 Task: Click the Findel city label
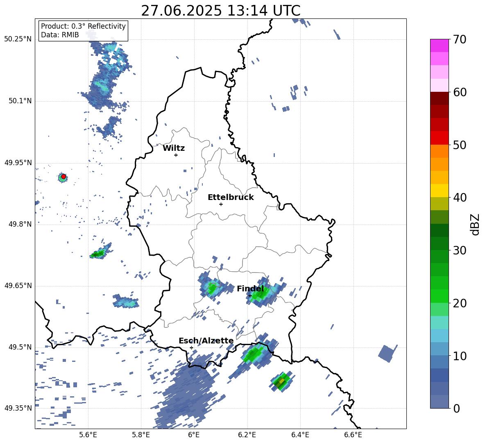(x=250, y=289)
